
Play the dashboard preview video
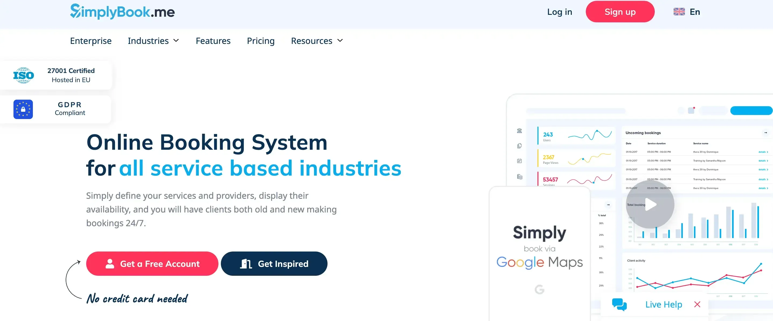650,205
